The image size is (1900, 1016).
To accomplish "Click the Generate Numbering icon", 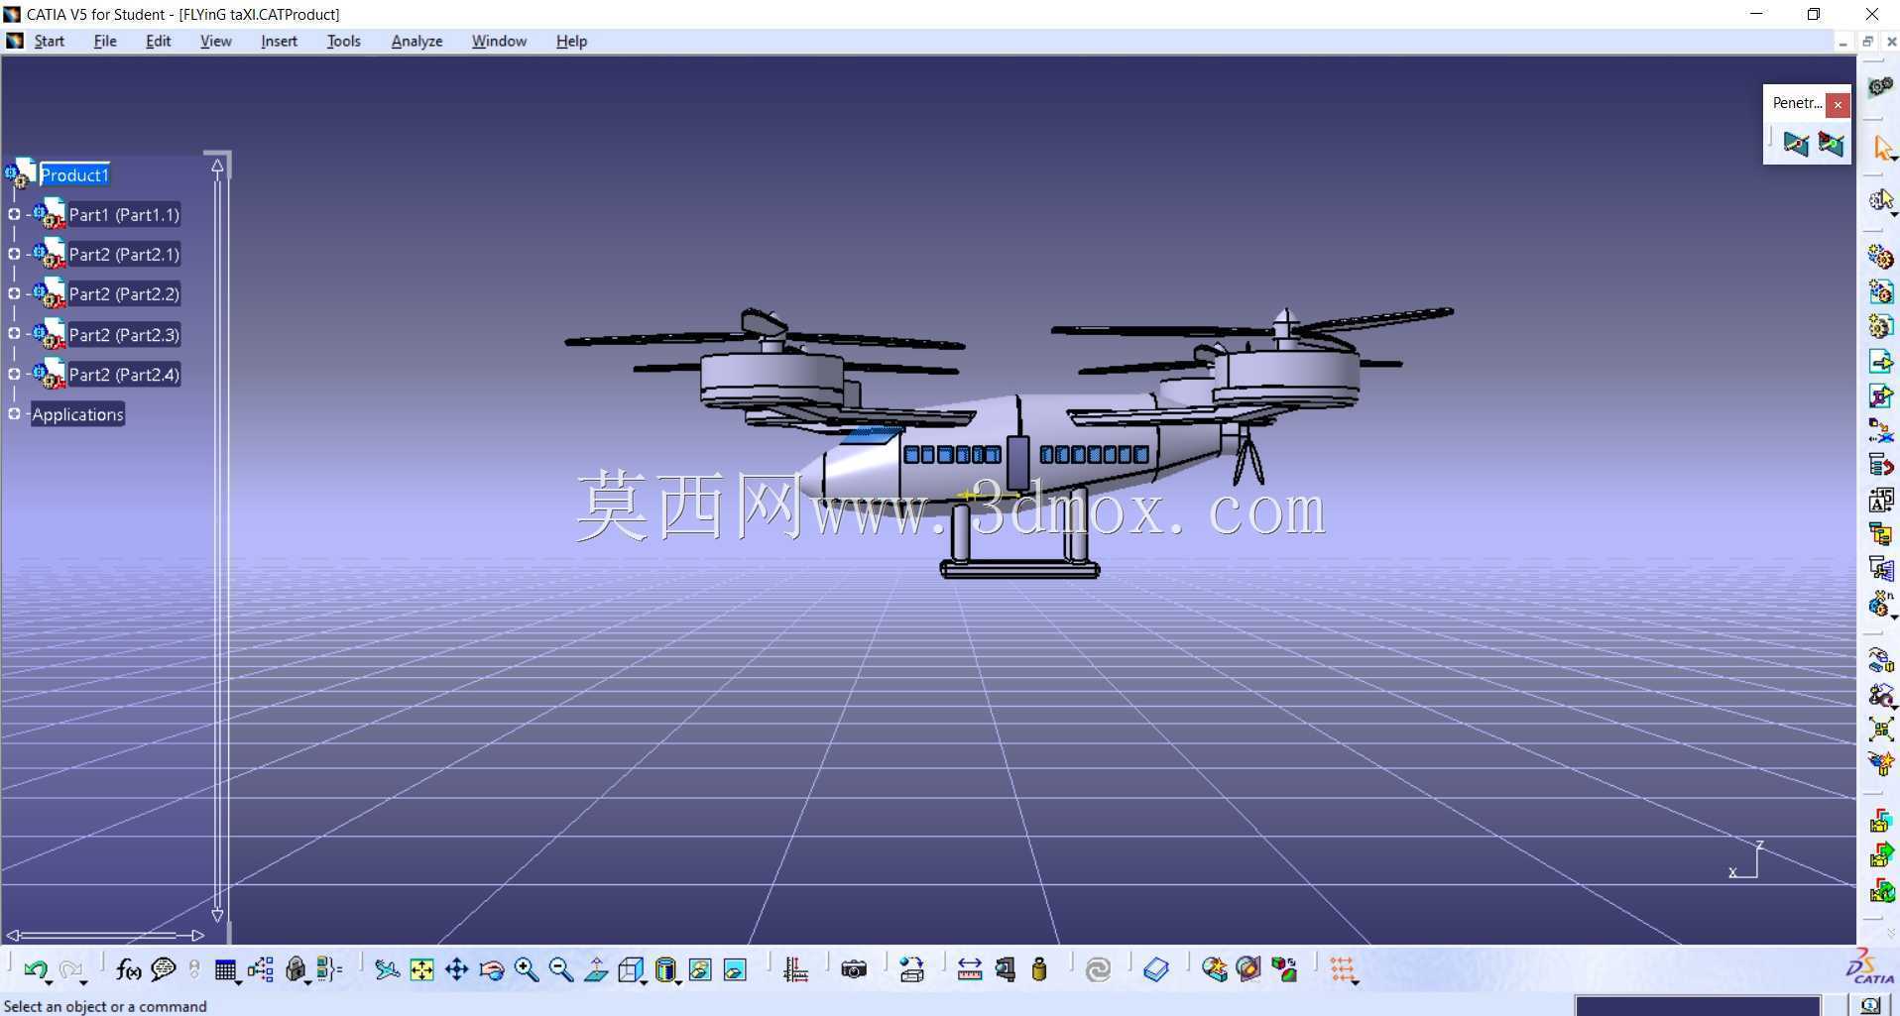I will click(x=1881, y=502).
